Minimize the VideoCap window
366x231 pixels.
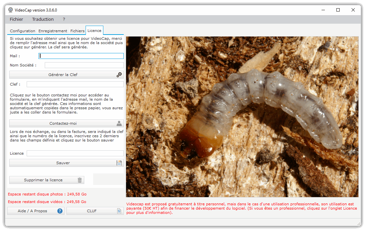(323, 10)
